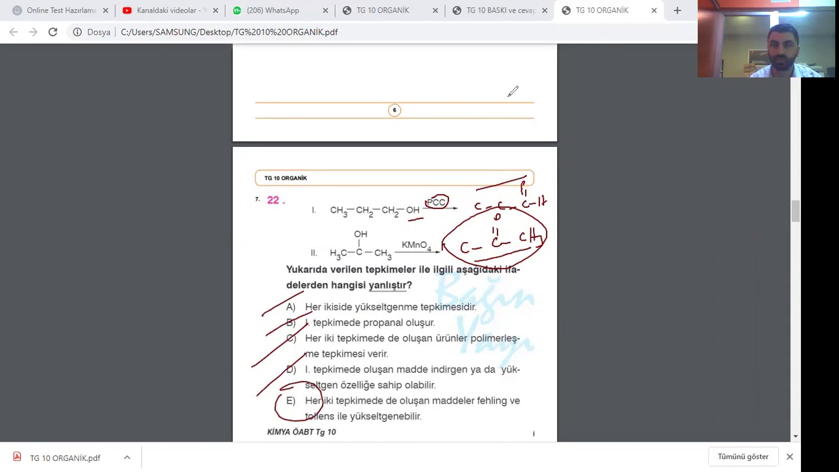Click the vertical scrollbar thumb
The image size is (839, 472).
point(795,211)
